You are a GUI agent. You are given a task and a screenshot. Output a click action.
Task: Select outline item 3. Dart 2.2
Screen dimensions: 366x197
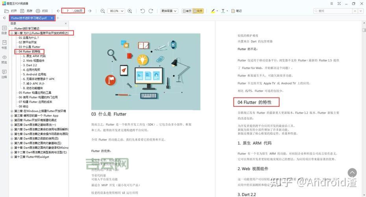(x=30, y=65)
